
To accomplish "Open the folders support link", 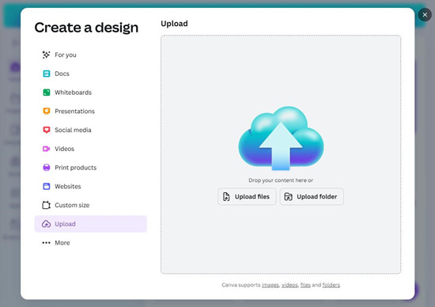I will 331,285.
